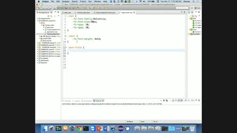Open Terminal from the Dock
237x133 pixels.
click(x=86, y=129)
